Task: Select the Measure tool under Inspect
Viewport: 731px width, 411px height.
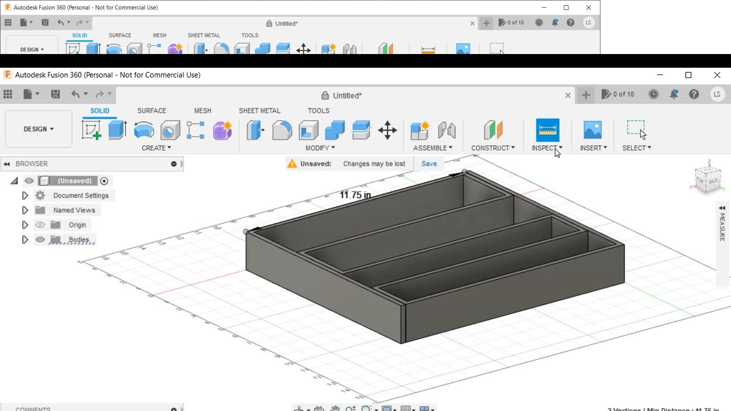Action: 547,130
